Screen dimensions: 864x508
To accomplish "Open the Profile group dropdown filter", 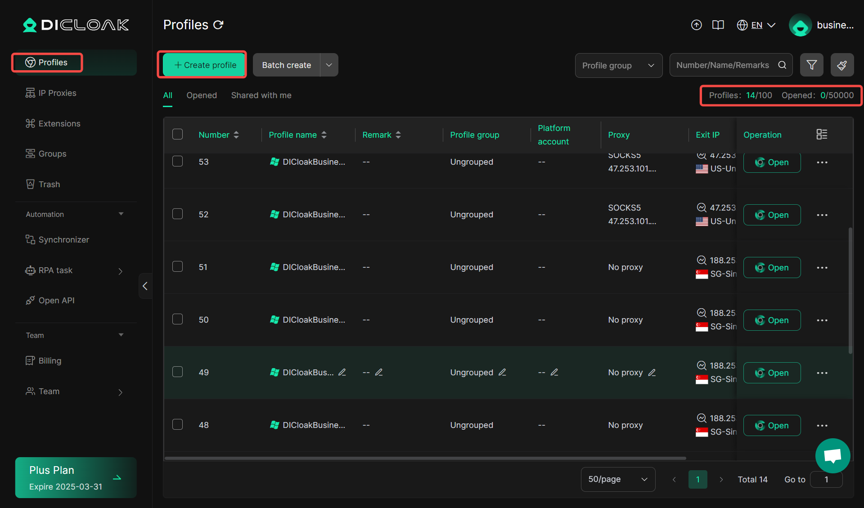I will (x=618, y=65).
